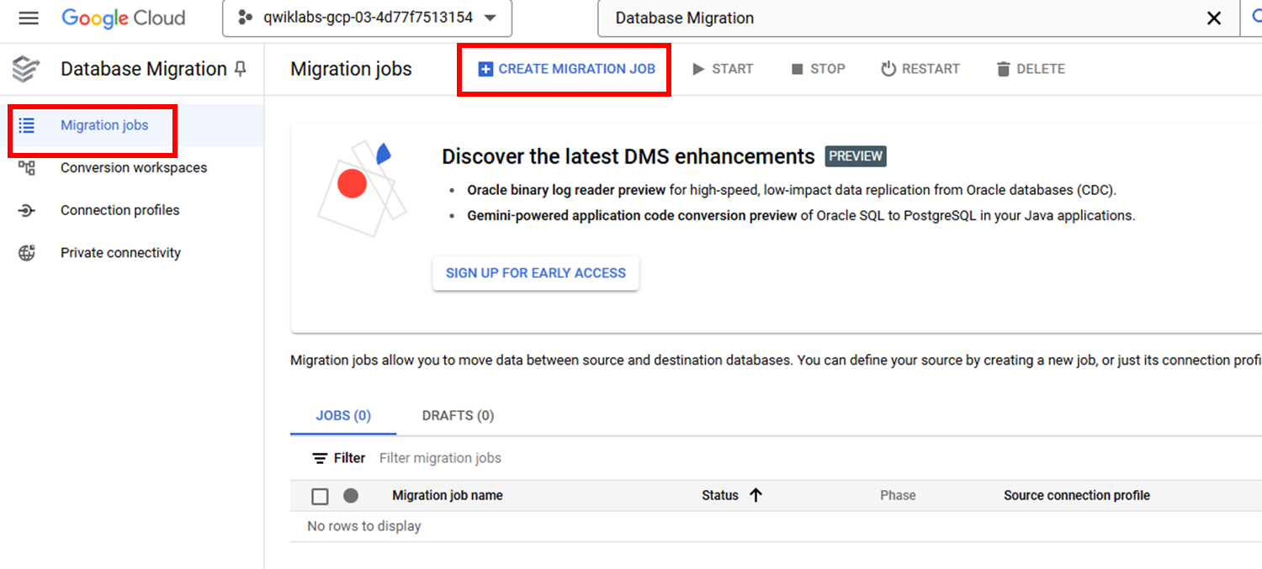Click the Filter migration jobs input
The image size is (1262, 569).
(440, 458)
